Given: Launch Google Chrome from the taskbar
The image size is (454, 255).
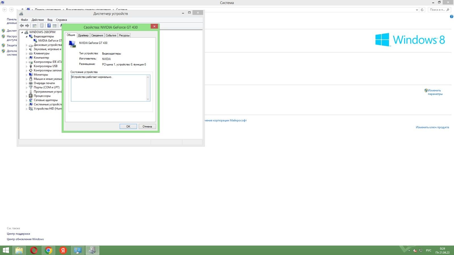Looking at the screenshot, I should tap(49, 250).
